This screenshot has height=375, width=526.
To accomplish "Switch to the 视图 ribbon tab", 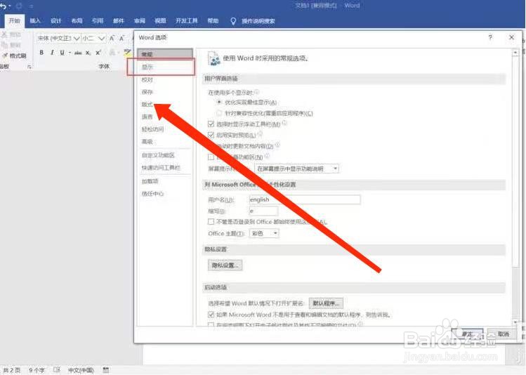I will point(160,21).
